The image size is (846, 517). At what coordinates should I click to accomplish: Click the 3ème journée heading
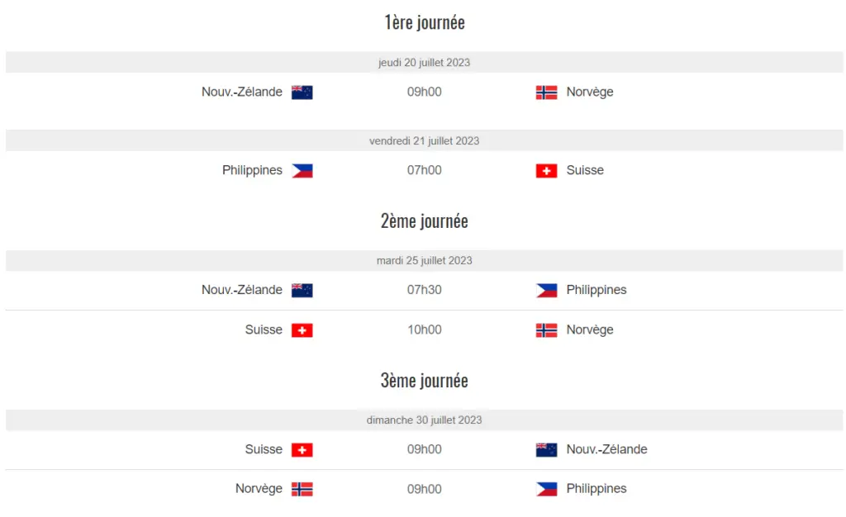pyautogui.click(x=424, y=380)
